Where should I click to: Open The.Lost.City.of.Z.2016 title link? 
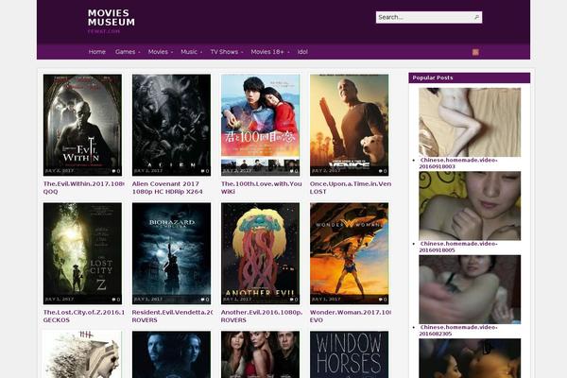83,317
